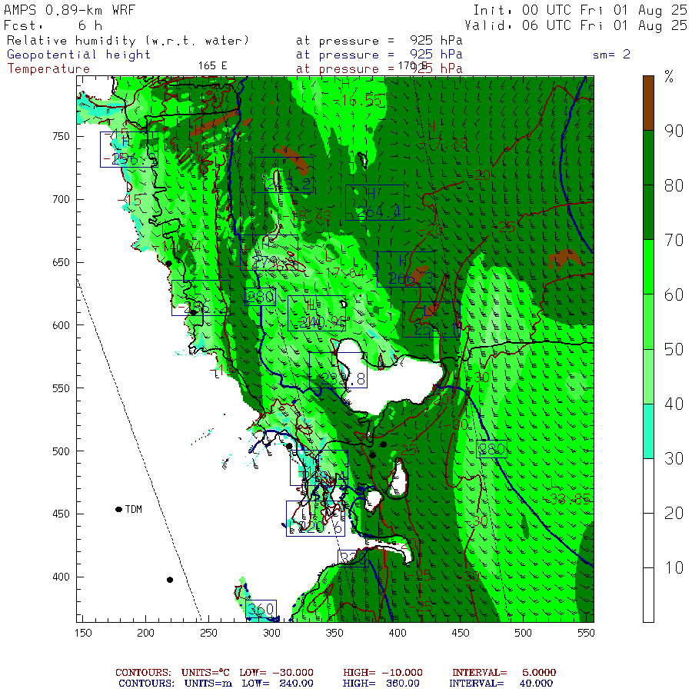Click the '%' unit label above color bar
The width and height of the screenshot is (692, 692).
tap(669, 77)
